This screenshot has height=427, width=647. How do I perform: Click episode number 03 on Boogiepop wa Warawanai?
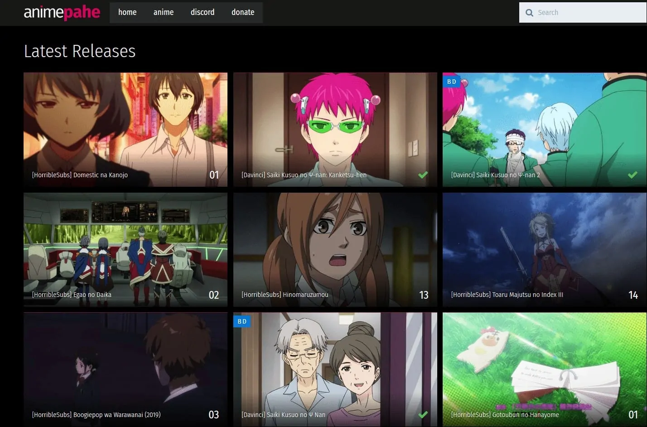click(213, 414)
